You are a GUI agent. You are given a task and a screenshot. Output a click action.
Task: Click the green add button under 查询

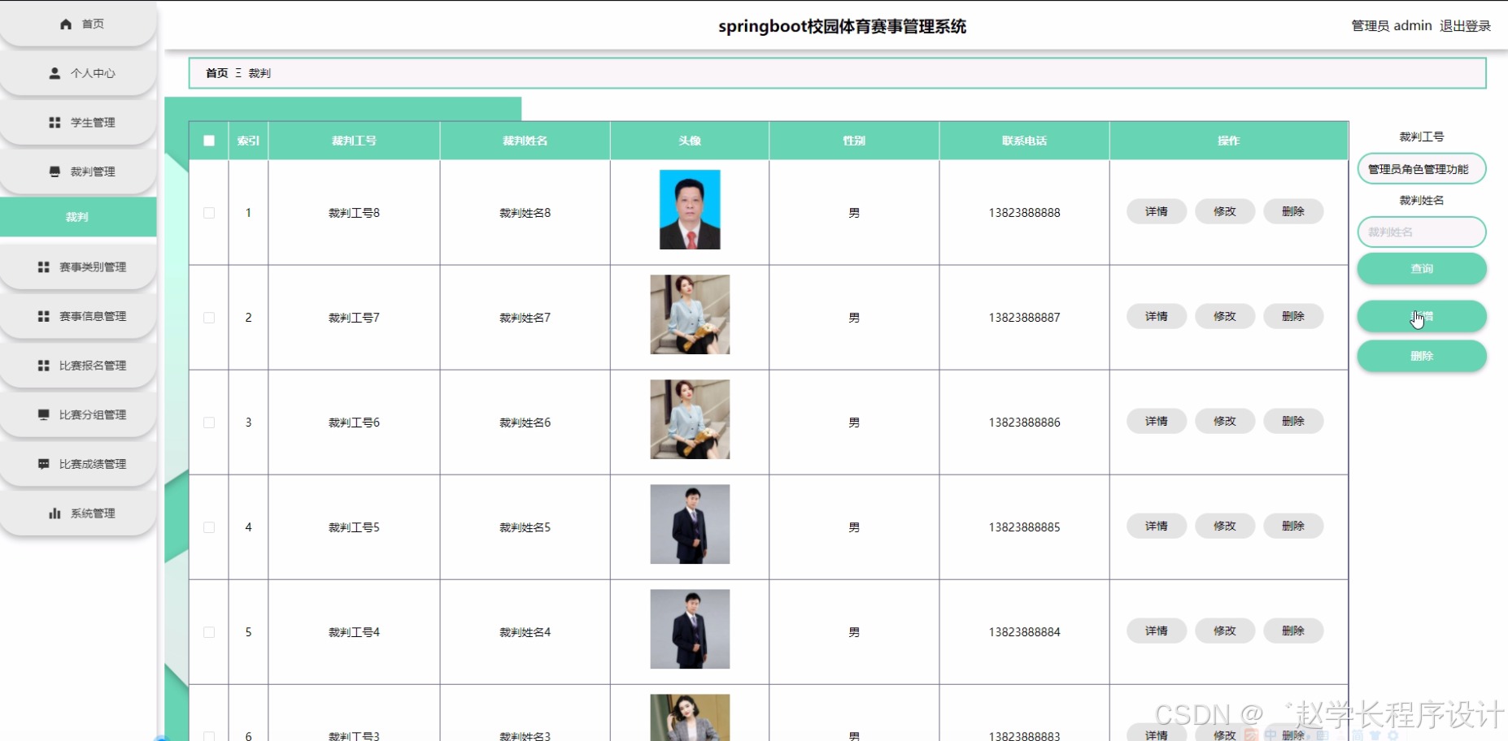[1422, 317]
